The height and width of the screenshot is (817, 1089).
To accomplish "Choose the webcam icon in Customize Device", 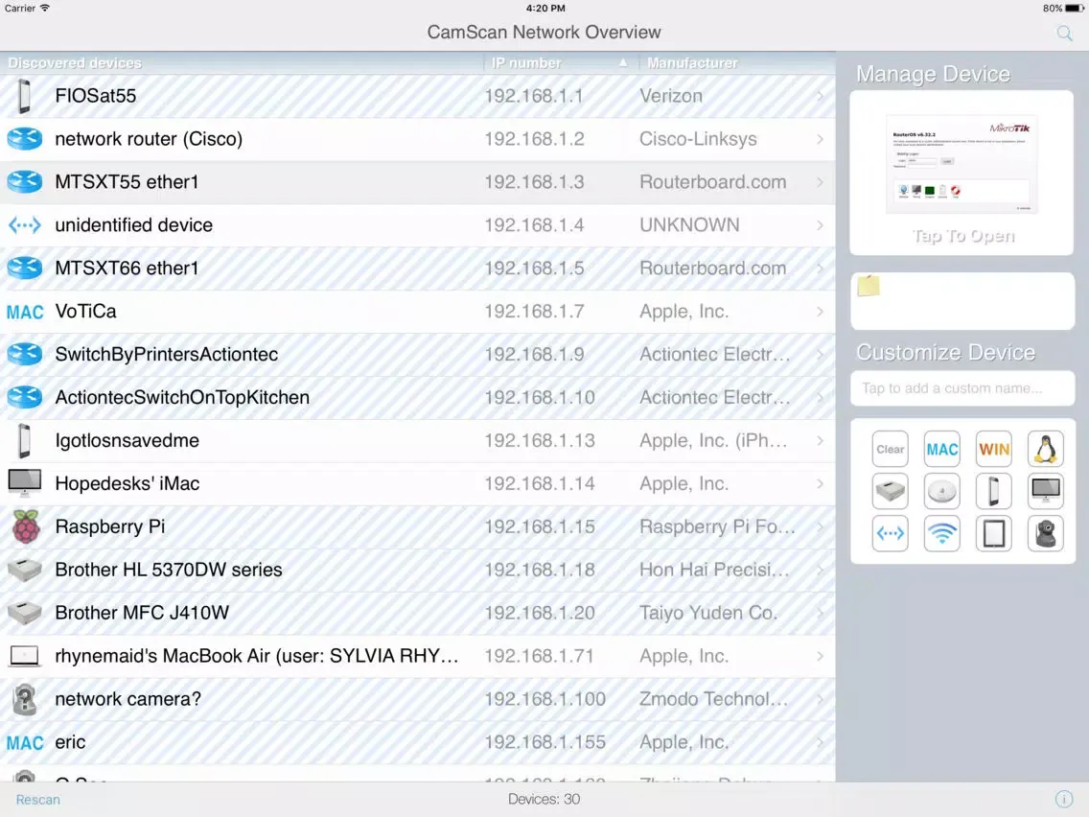I will (1045, 533).
